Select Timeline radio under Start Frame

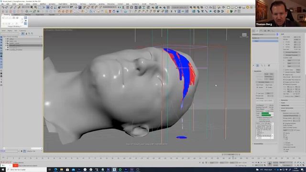point(258,87)
